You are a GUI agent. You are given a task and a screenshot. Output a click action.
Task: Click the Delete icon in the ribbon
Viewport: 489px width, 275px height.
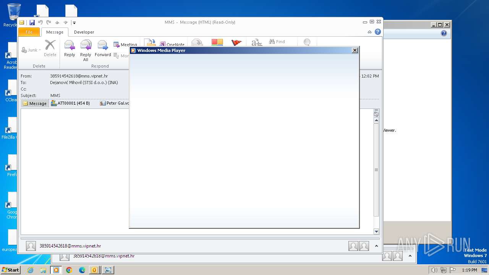(x=50, y=49)
